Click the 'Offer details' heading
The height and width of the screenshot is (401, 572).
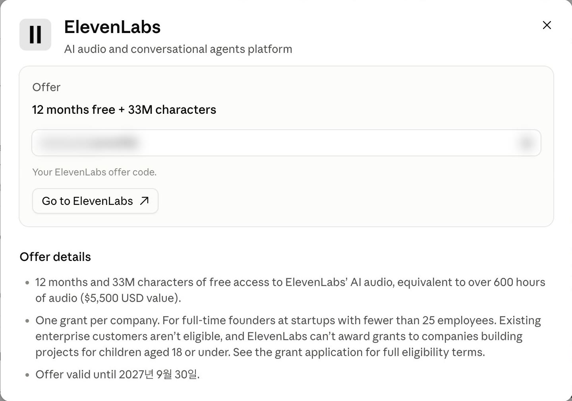pos(55,257)
